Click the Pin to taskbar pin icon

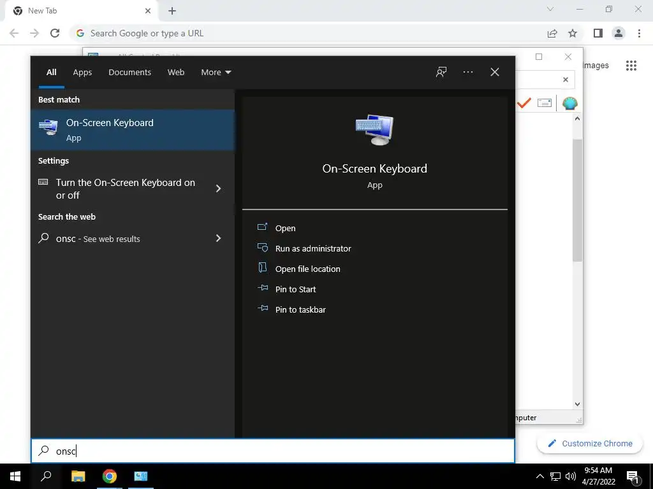(262, 308)
